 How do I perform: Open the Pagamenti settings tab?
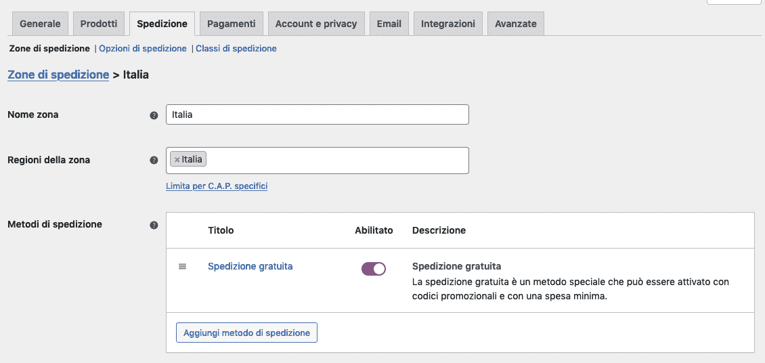[x=231, y=24]
